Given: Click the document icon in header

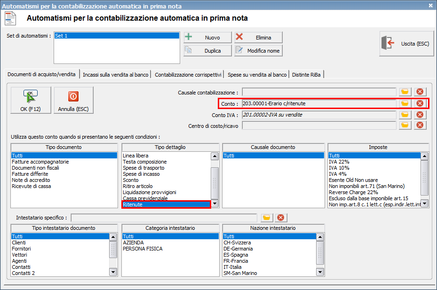Looking at the screenshot, I should pos(11,19).
